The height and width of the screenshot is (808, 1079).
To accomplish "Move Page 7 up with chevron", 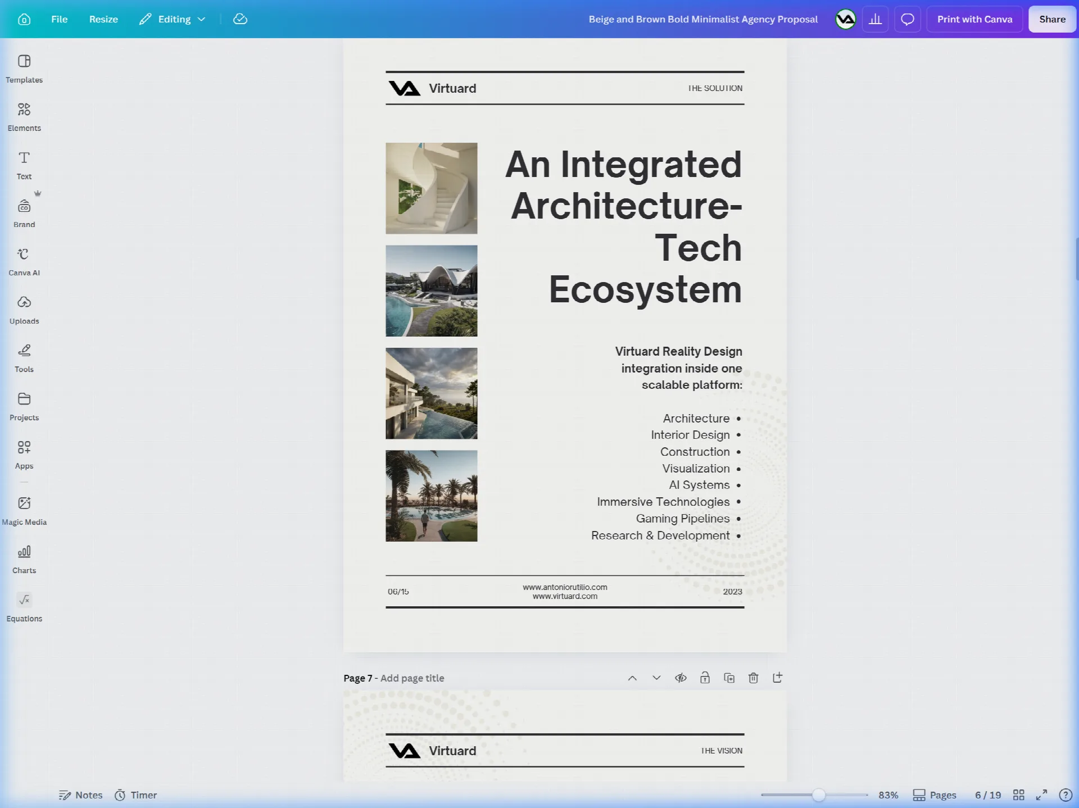I will [x=632, y=678].
